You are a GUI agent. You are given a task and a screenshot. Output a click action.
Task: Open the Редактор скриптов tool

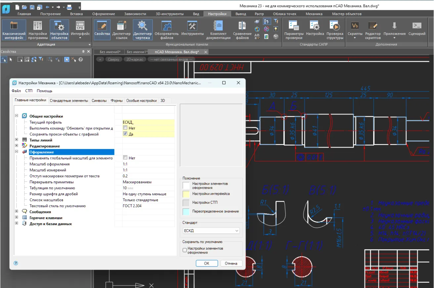(x=373, y=30)
